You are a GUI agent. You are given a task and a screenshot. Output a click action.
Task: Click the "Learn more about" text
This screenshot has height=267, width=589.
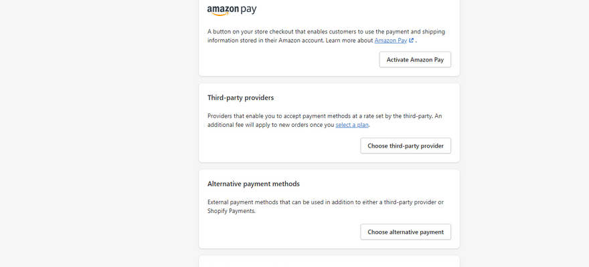[348, 41]
